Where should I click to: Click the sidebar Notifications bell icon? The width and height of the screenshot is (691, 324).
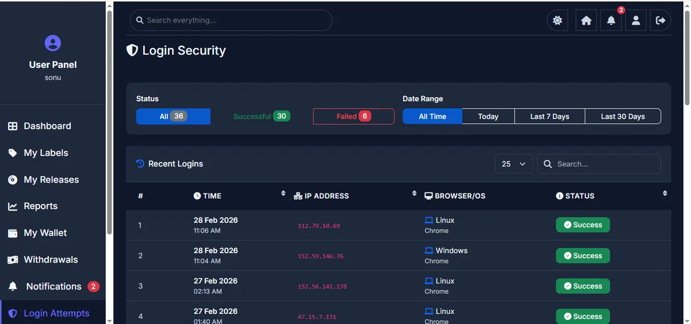pyautogui.click(x=13, y=287)
